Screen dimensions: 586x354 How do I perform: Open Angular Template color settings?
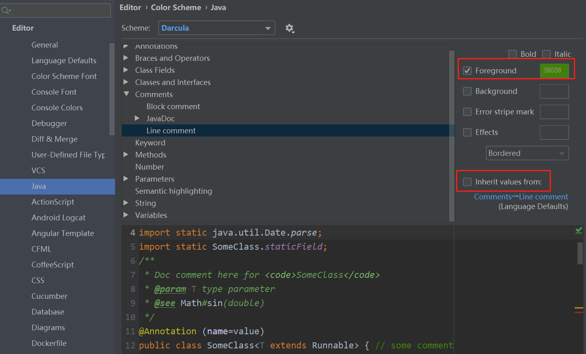pyautogui.click(x=63, y=233)
